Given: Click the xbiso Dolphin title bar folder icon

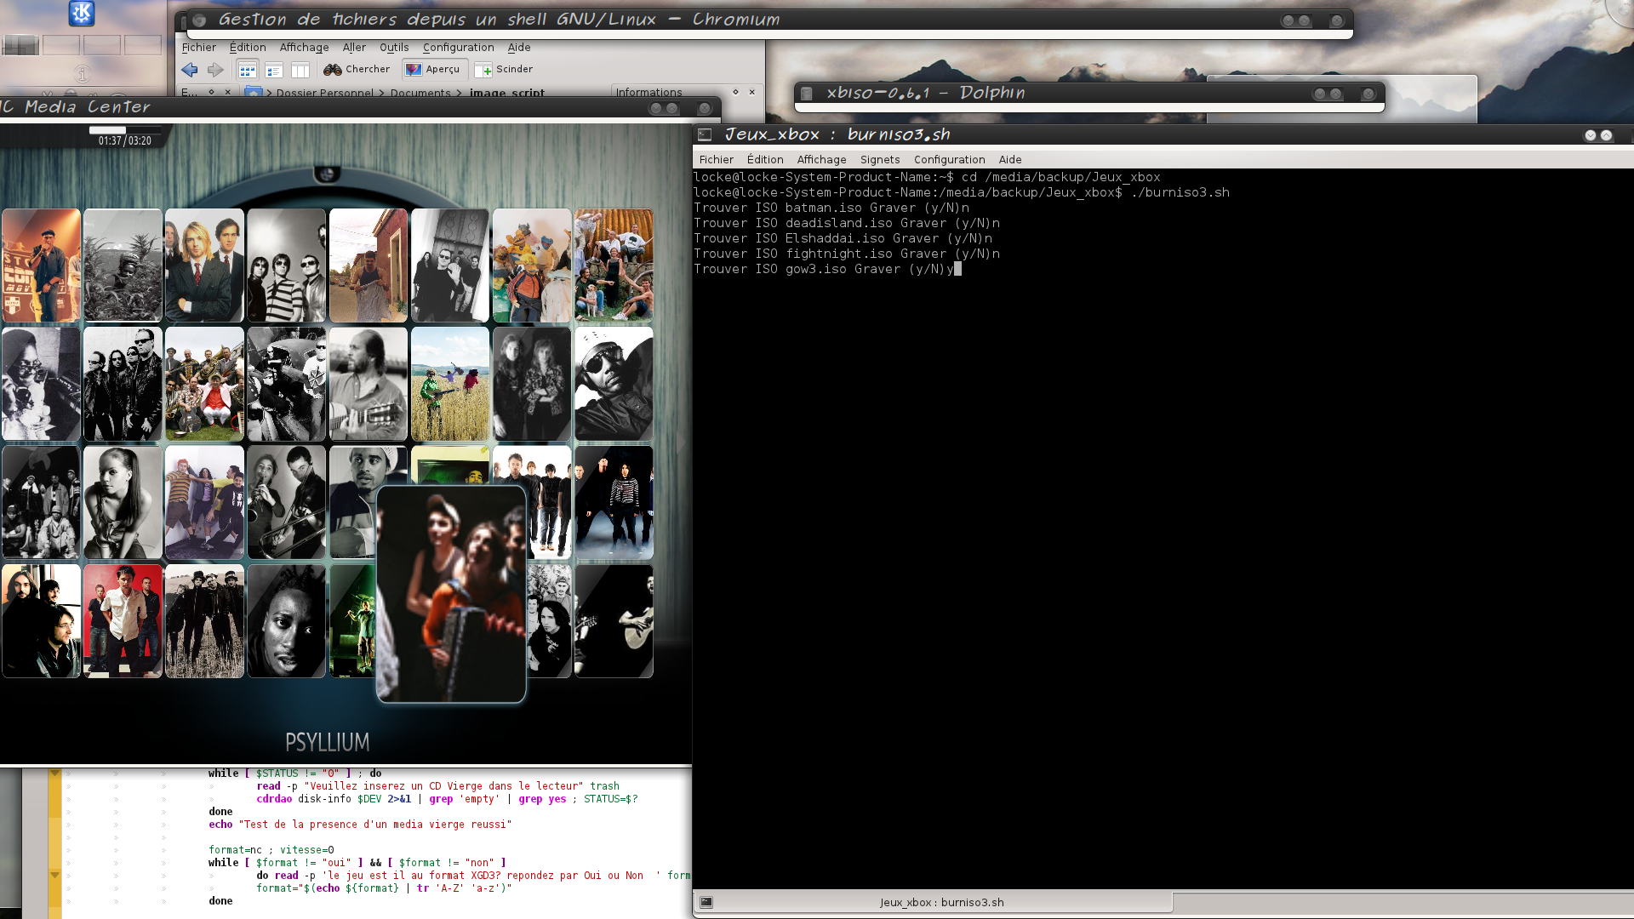Looking at the screenshot, I should click(x=807, y=94).
